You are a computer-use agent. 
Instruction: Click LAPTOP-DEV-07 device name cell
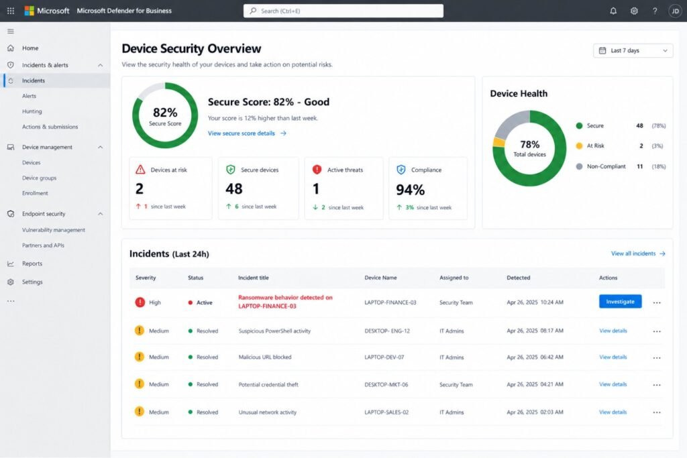click(x=384, y=357)
